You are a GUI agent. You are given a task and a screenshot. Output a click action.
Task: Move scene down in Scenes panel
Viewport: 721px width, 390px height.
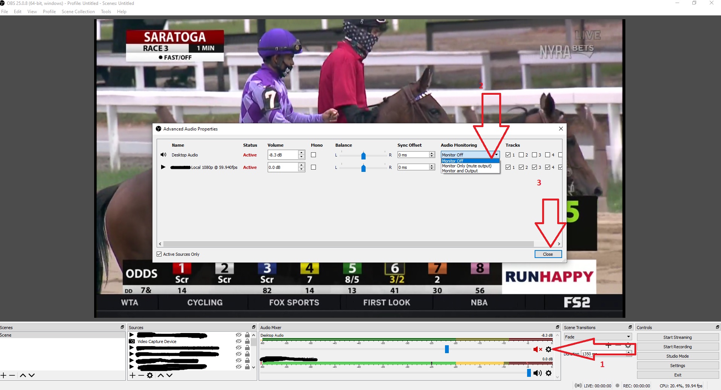coord(32,375)
